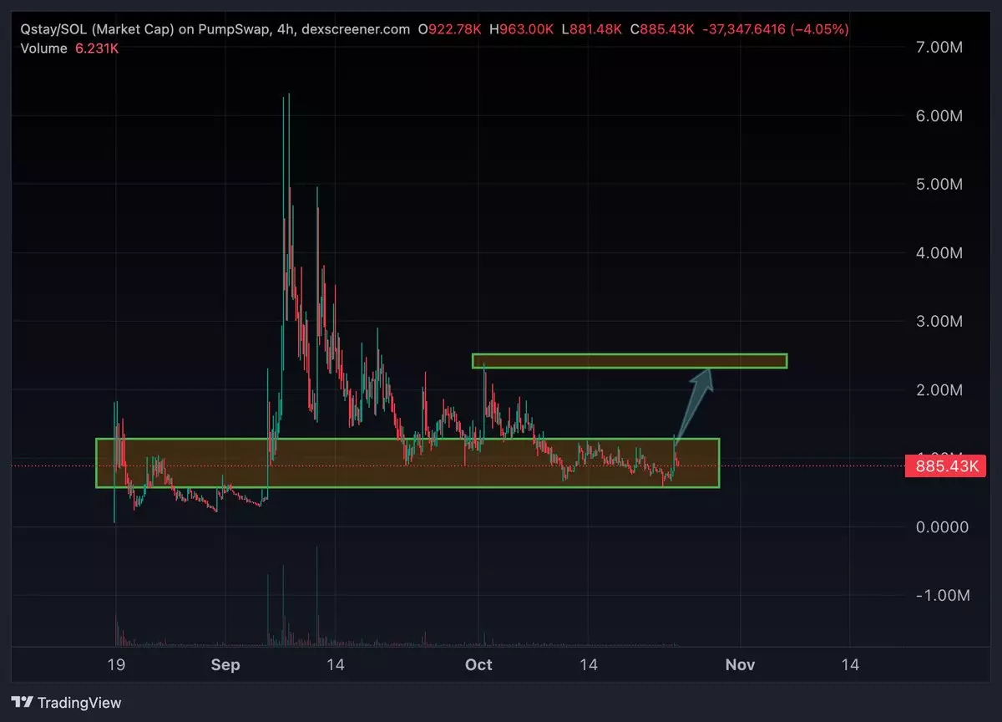Select the upper green resistance rectangle
Screen dimensions: 1002x722
pyautogui.click(x=629, y=361)
